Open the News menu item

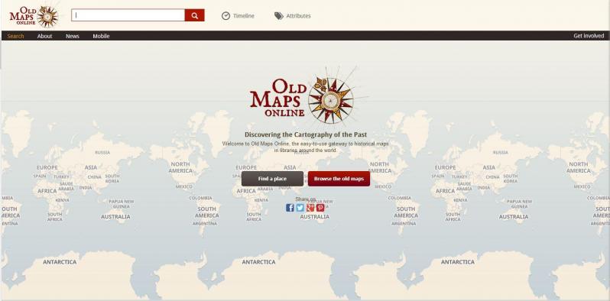73,36
